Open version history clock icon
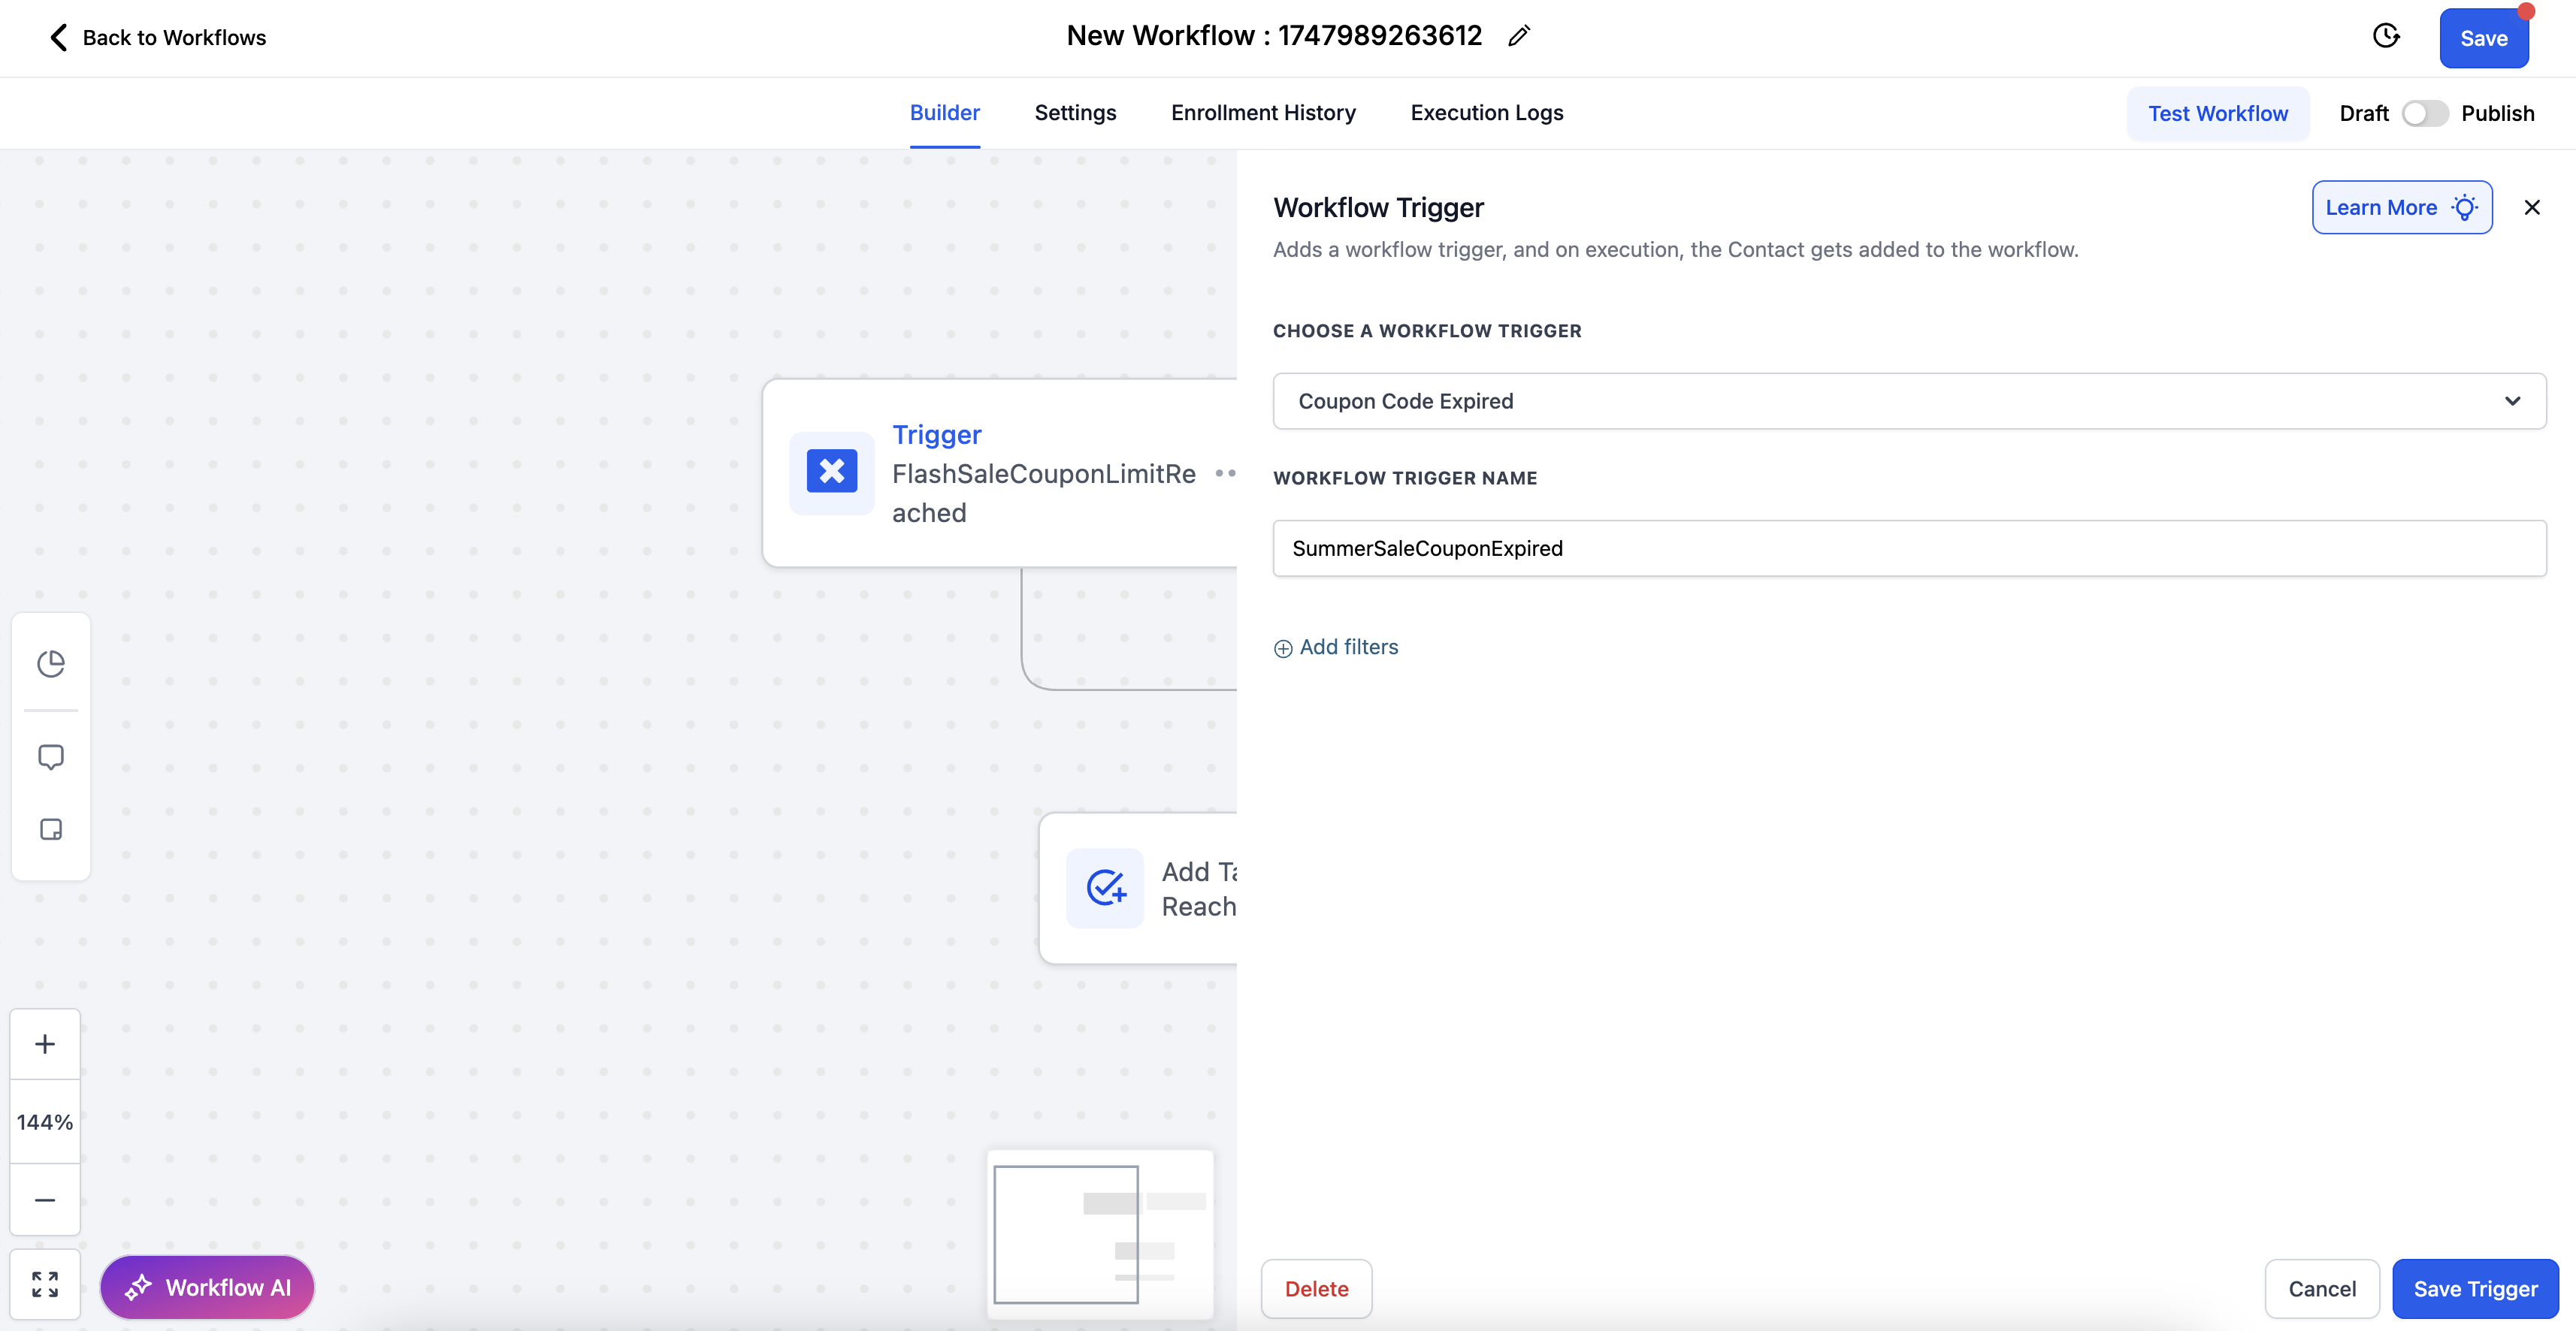The image size is (2576, 1331). [2386, 37]
